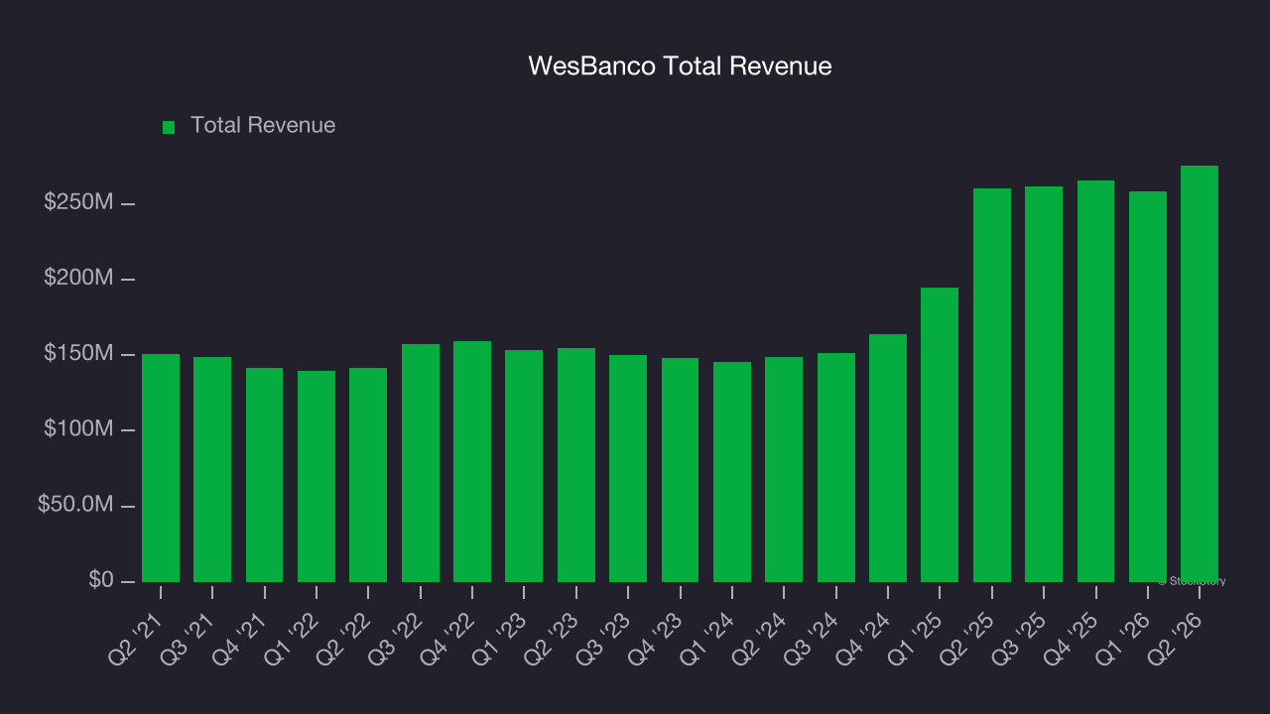Click the Q4 '25 revenue bar
The image size is (1270, 714).
1096,381
